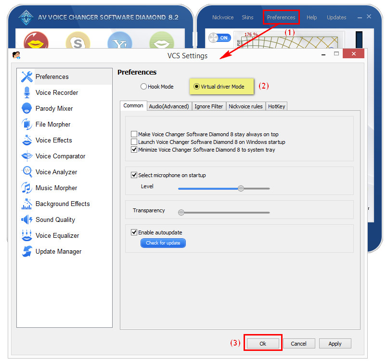
Task: Confirm settings with the Ok button
Action: [x=263, y=344]
